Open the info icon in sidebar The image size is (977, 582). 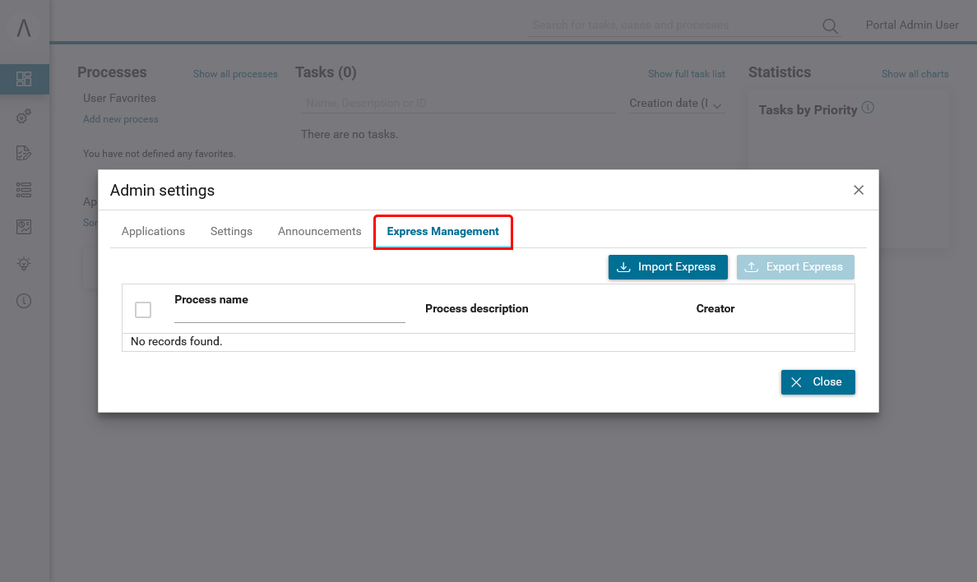pyautogui.click(x=24, y=301)
